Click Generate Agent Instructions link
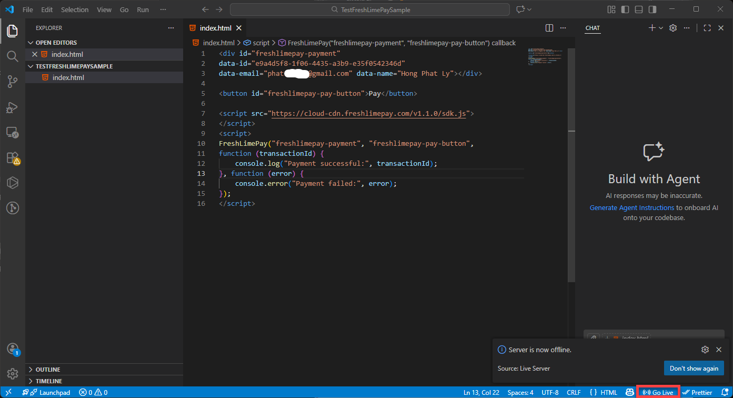The image size is (733, 398). [x=631, y=208]
